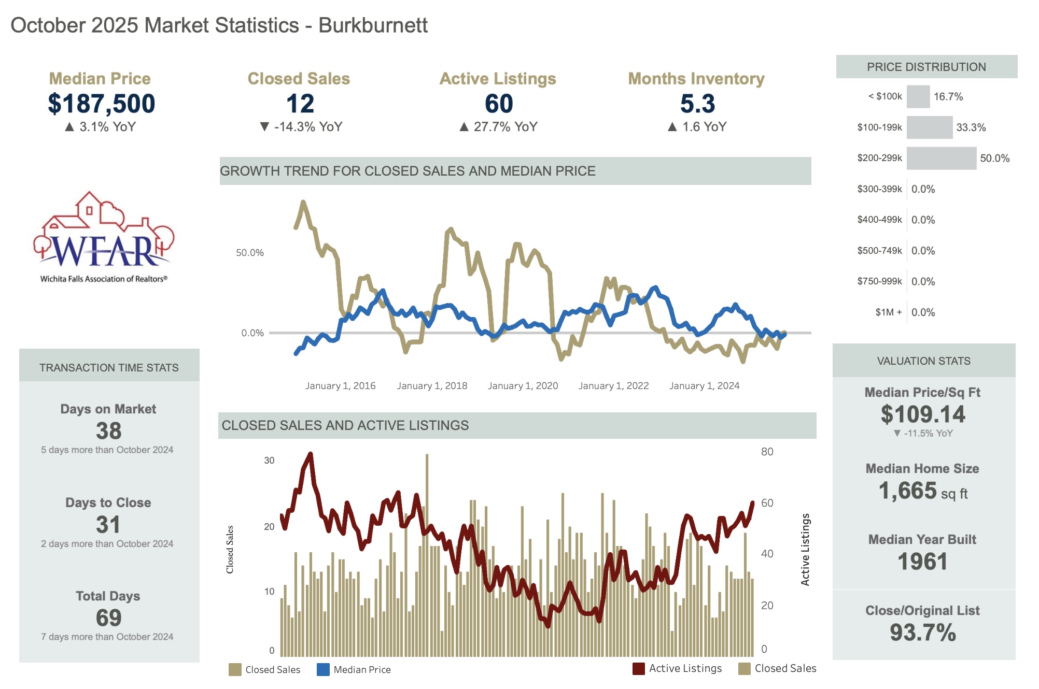Click the tan Closed Sales swatch beside Median Price
The width and height of the screenshot is (1039, 689).
point(235,669)
